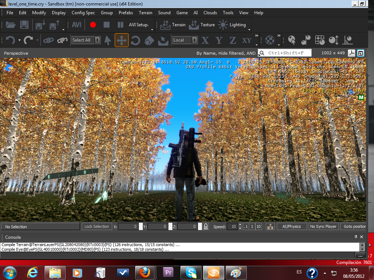Toggle X axis constraint
Viewport: 374px width, 280px height.
click(x=205, y=40)
